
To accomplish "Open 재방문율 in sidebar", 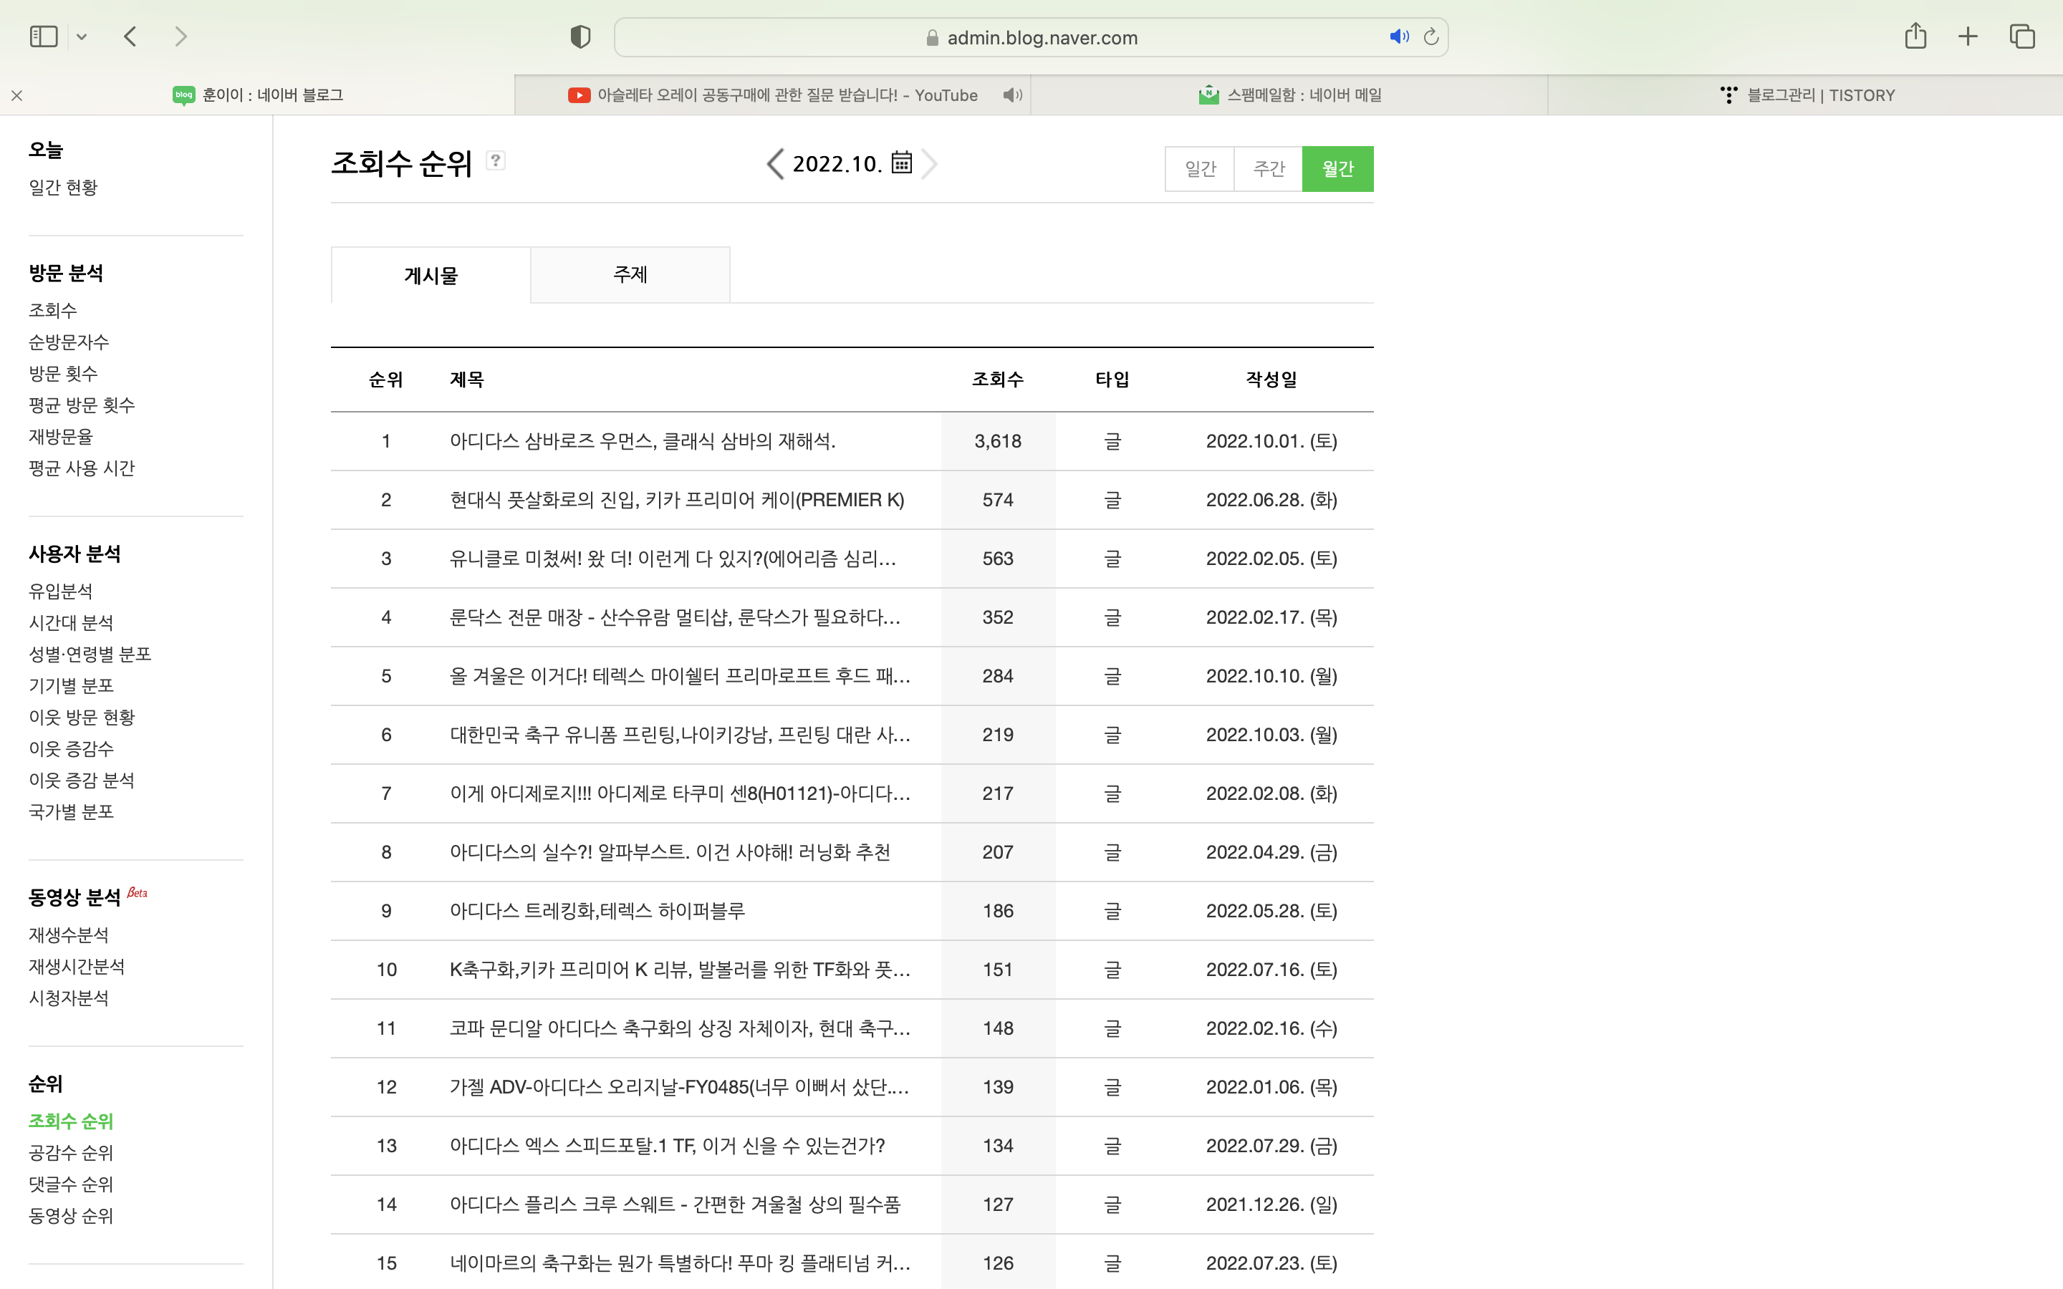I will point(60,437).
